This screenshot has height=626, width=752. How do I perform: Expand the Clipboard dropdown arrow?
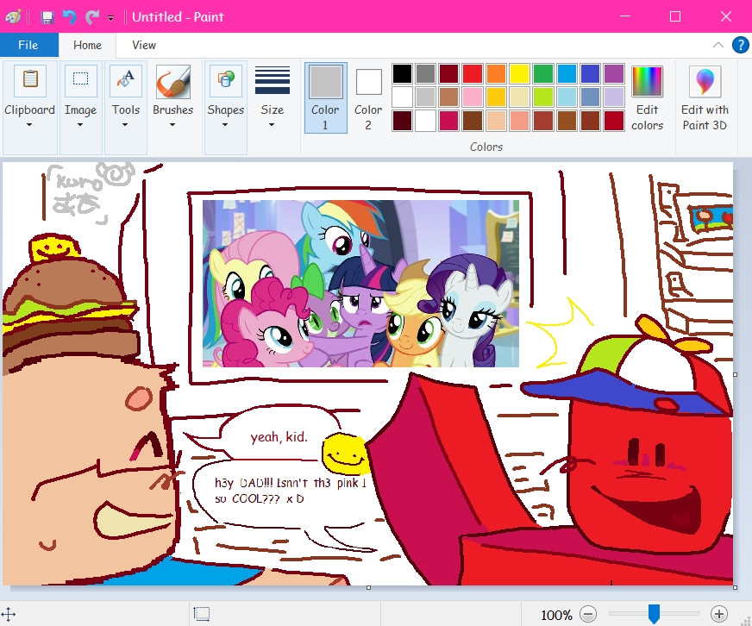pyautogui.click(x=29, y=125)
